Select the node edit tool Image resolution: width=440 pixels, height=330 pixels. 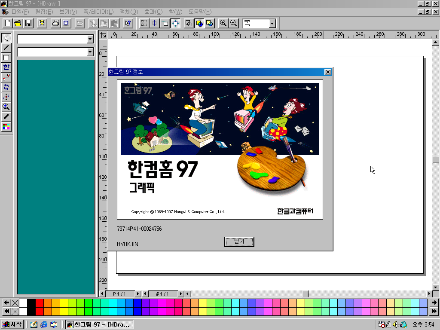click(6, 97)
